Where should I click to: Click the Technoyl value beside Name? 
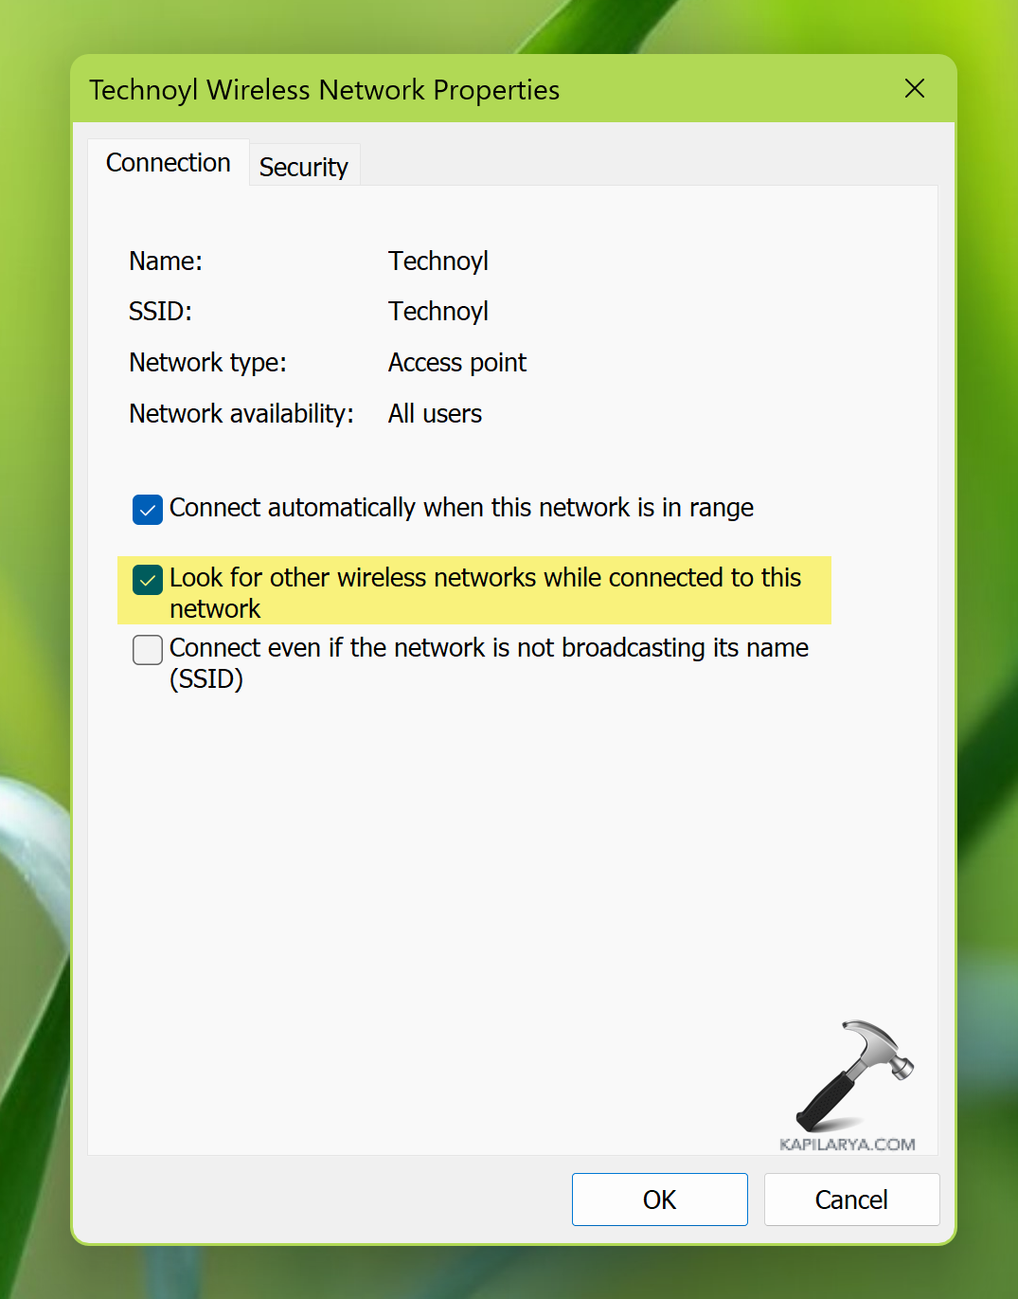coord(438,261)
